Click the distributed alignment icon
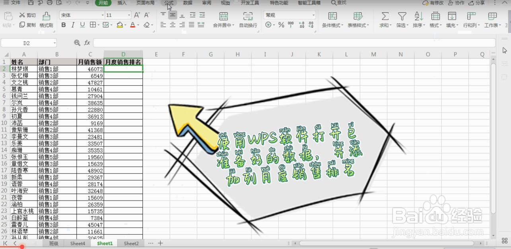The width and height of the screenshot is (511, 249). point(201,25)
